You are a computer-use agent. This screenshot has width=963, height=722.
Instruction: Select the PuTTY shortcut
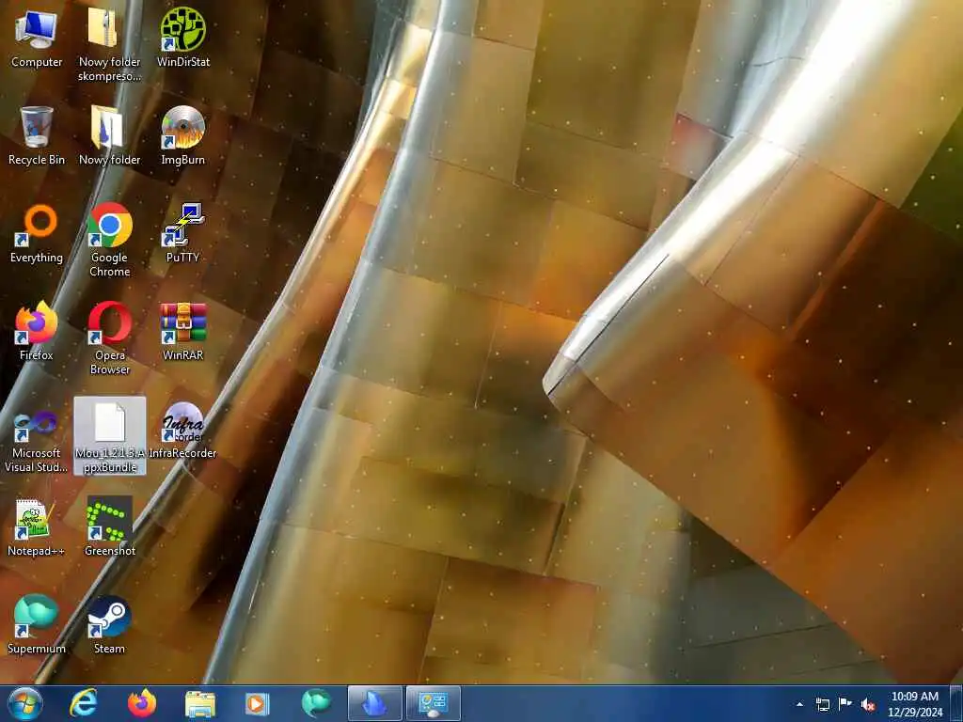tap(183, 234)
